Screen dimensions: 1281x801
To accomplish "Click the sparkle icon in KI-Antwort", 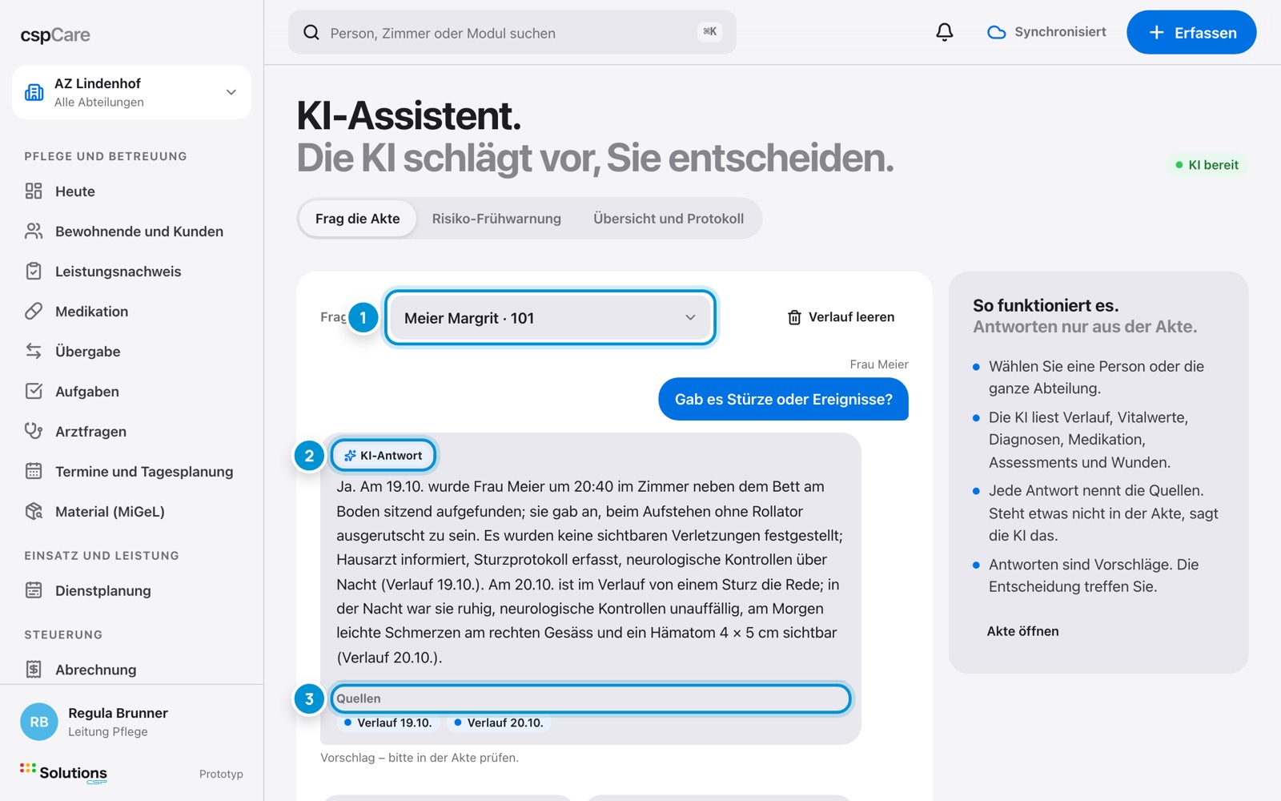I will [x=350, y=455].
